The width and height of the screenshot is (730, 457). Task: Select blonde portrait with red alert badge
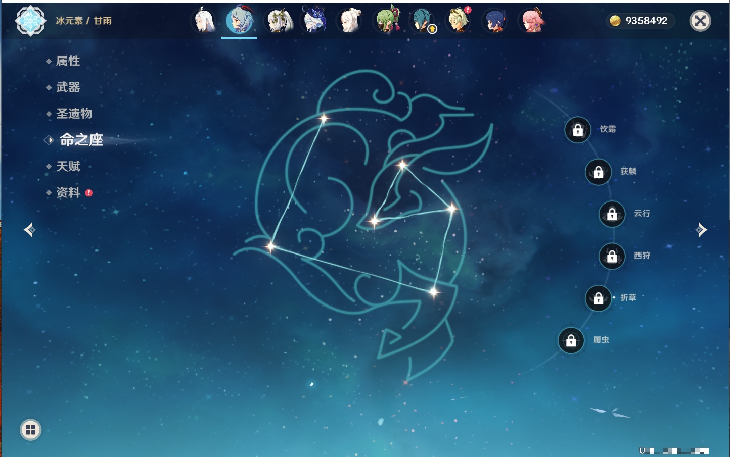pyautogui.click(x=459, y=20)
